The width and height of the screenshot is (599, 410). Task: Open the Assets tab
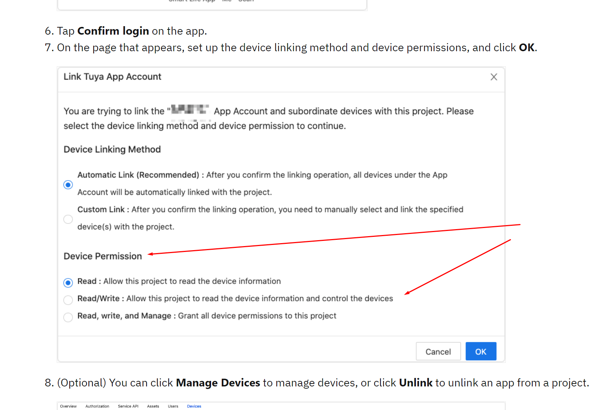pos(153,406)
